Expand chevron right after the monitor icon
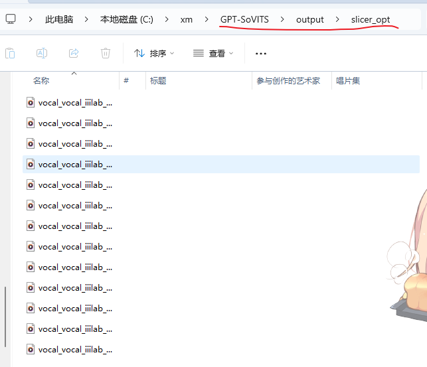The height and width of the screenshot is (367, 427). [x=31, y=19]
